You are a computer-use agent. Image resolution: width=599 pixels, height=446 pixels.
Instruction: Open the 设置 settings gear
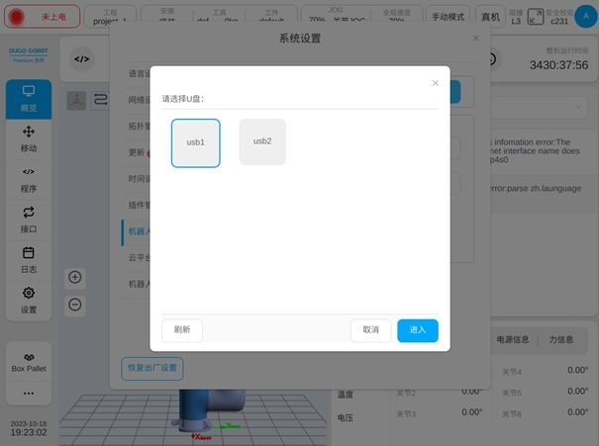pyautogui.click(x=29, y=300)
